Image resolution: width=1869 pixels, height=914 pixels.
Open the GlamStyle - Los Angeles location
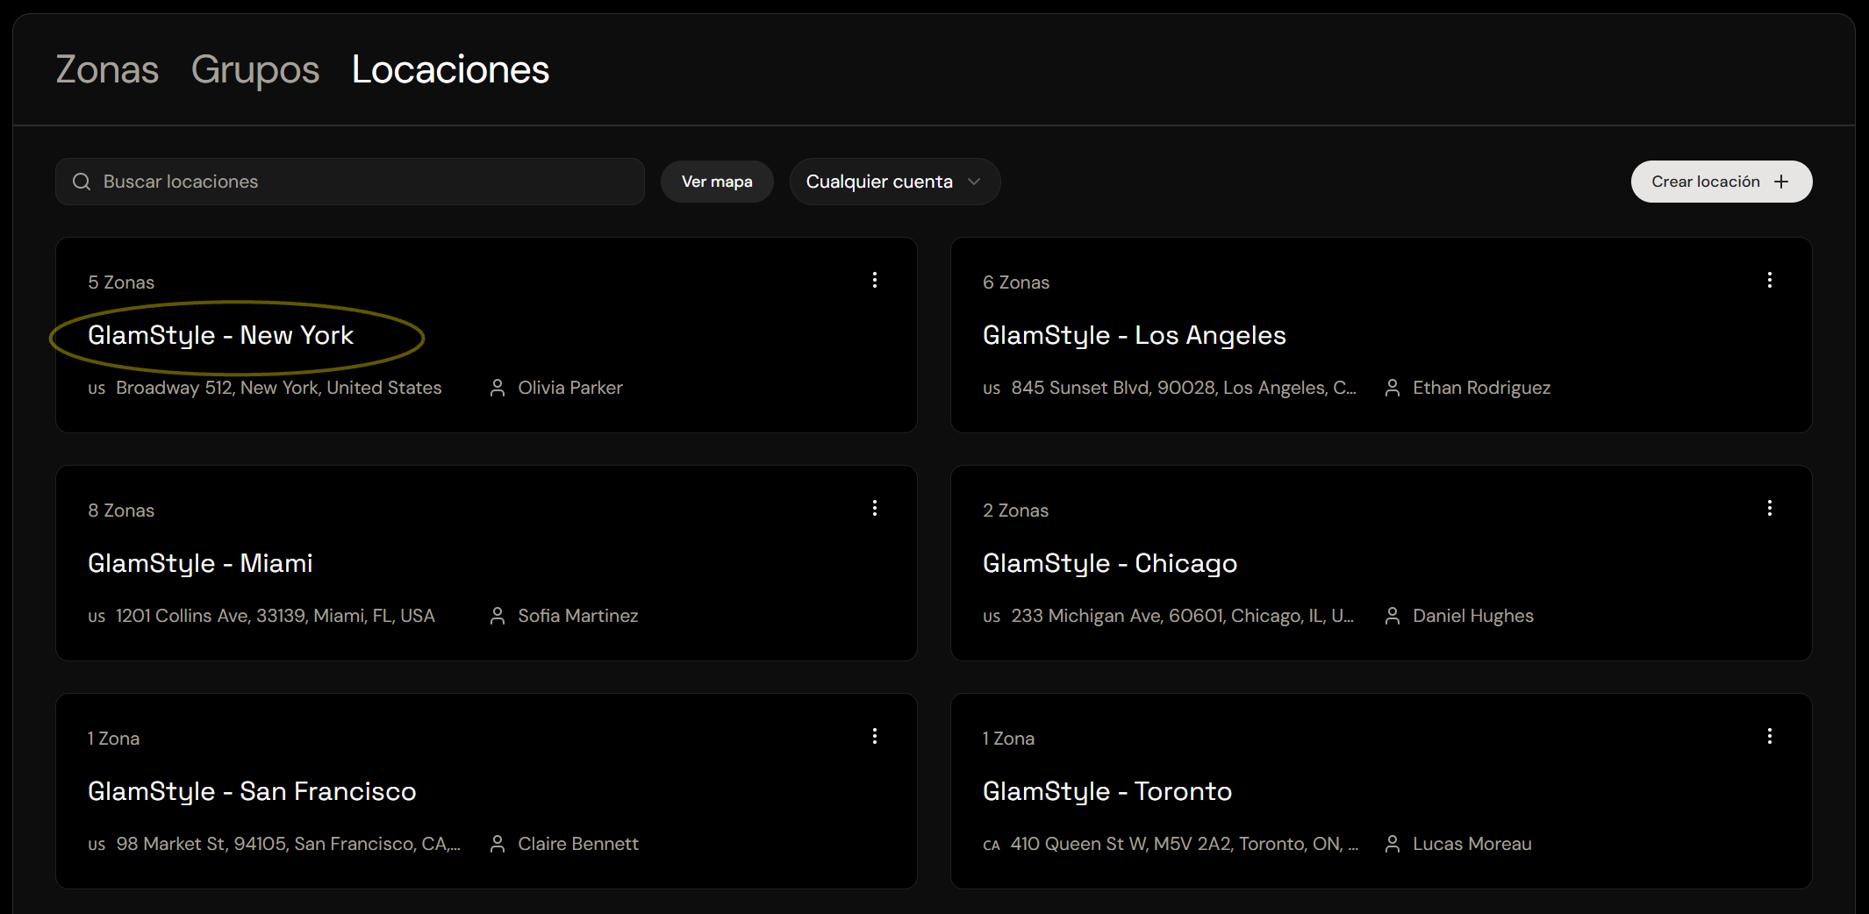(x=1134, y=335)
